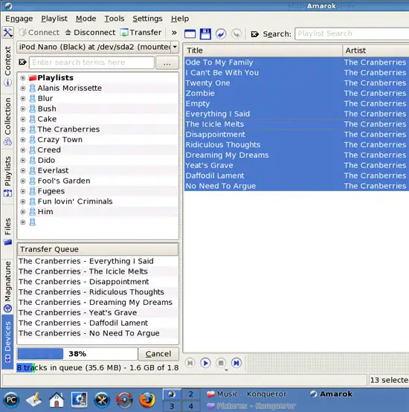
Task: Select the Twenty One track
Action: click(x=297, y=83)
